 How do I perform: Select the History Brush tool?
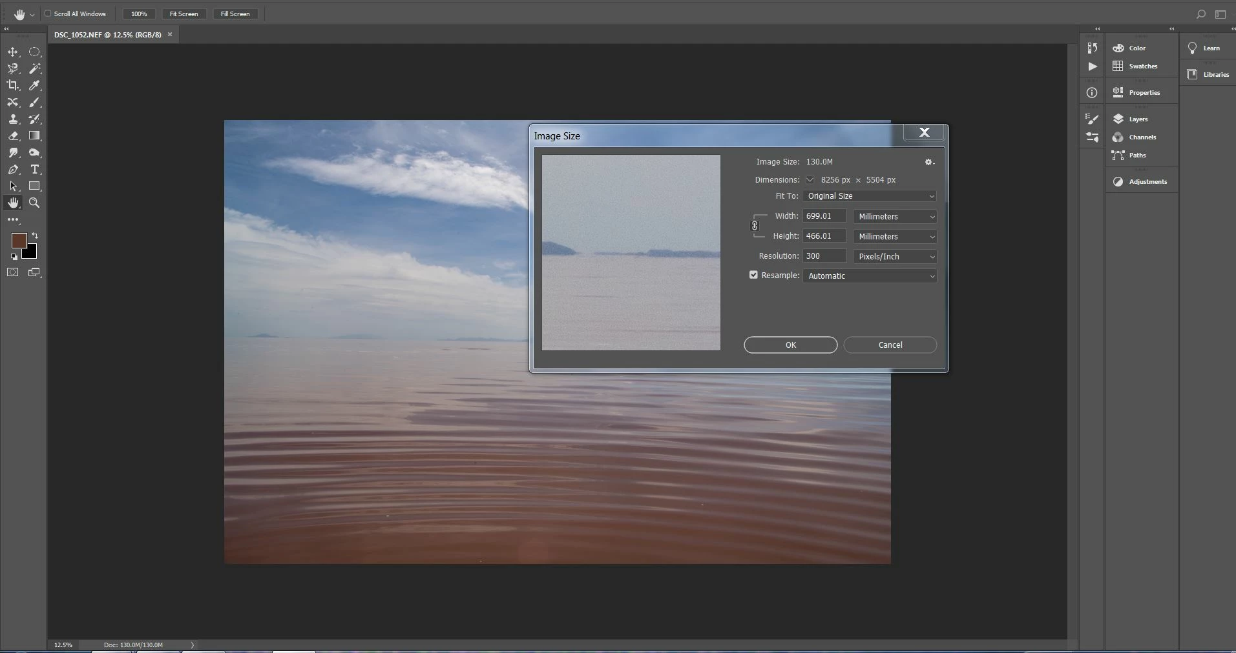(x=35, y=119)
